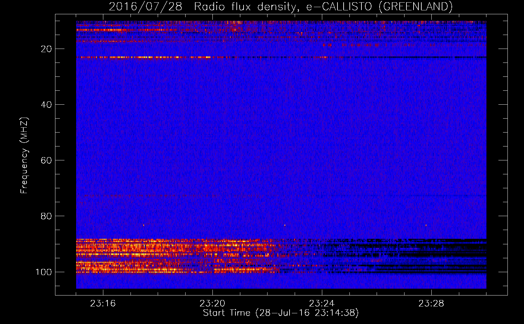
Task: Click the plot title with date 2016/07/28
Action: coord(280,7)
